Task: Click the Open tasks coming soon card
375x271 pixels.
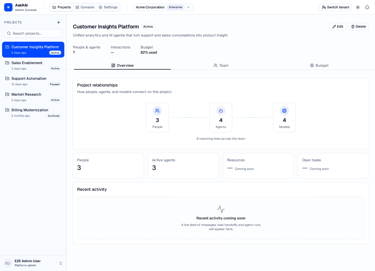Action: point(333,166)
